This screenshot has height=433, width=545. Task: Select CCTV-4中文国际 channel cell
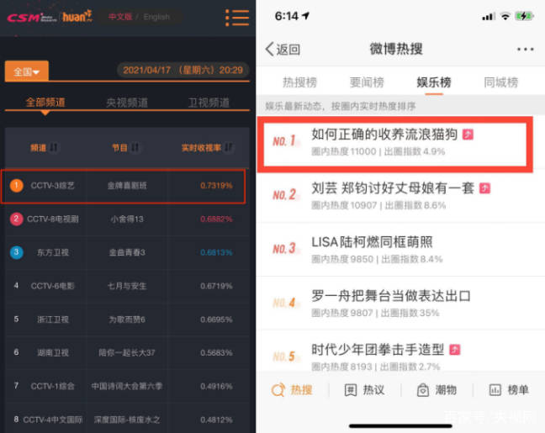point(53,420)
